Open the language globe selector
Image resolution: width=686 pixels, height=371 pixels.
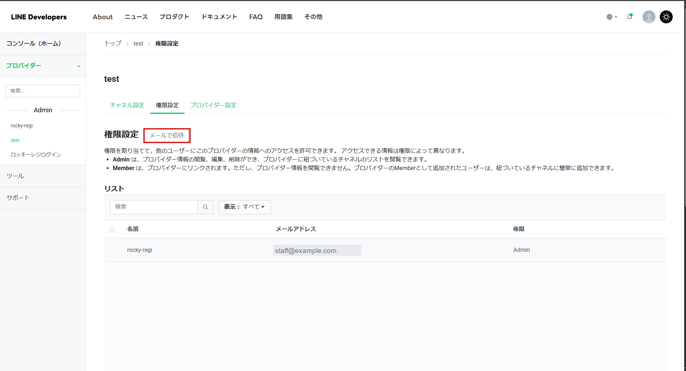click(x=612, y=17)
